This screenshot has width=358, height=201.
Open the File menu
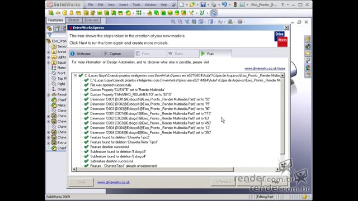tap(91, 5)
